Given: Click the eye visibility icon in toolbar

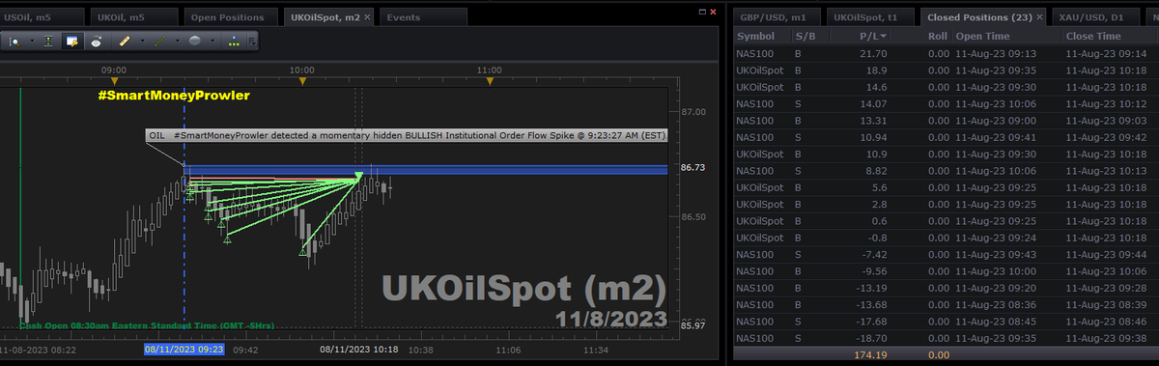Looking at the screenshot, I should [x=96, y=42].
